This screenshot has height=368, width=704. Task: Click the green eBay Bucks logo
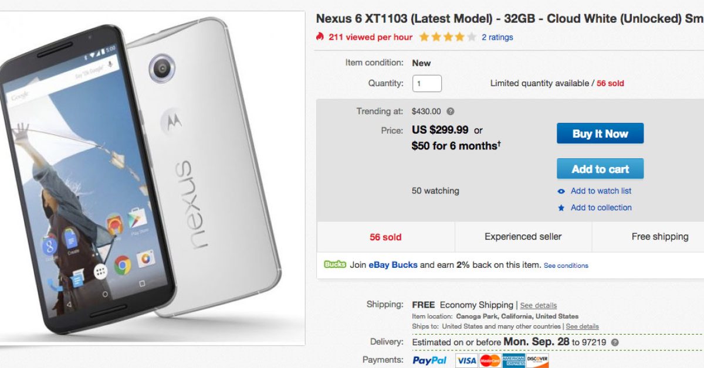(334, 265)
